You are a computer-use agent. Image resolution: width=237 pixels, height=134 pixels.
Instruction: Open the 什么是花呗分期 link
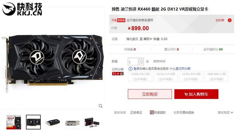coord(180,69)
